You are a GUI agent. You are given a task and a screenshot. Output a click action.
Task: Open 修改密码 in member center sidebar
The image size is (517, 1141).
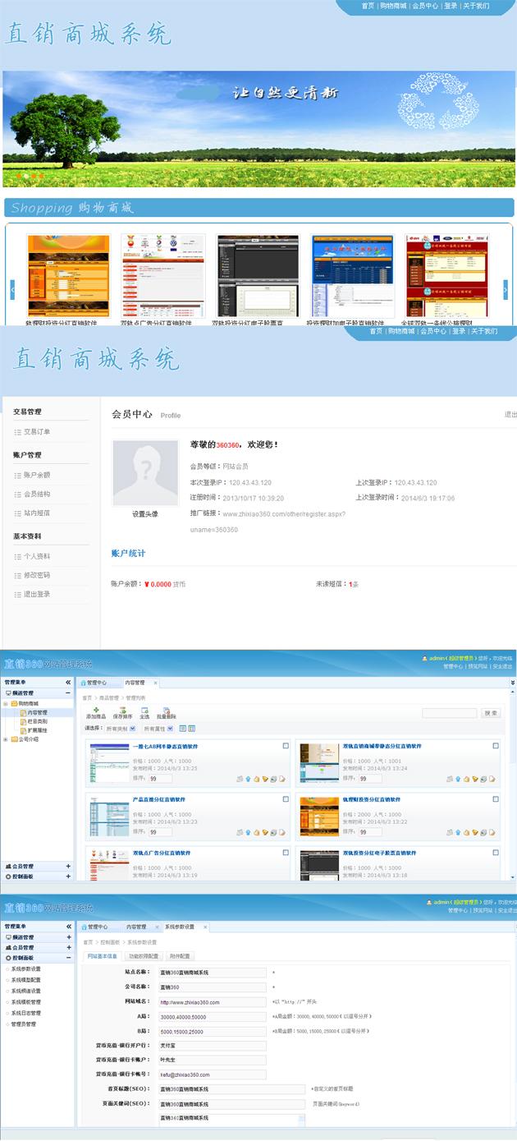pyautogui.click(x=37, y=575)
